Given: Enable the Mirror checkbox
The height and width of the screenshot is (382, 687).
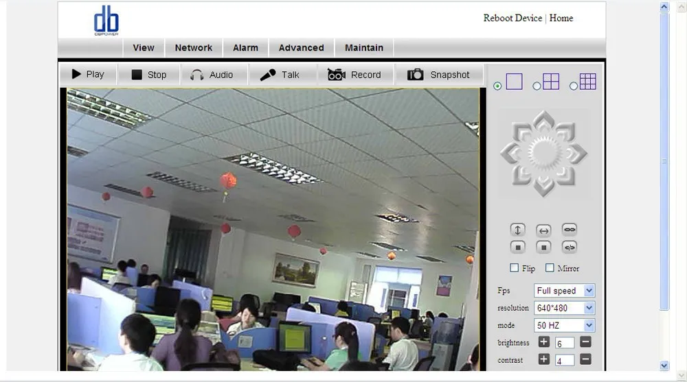Looking at the screenshot, I should pos(550,267).
